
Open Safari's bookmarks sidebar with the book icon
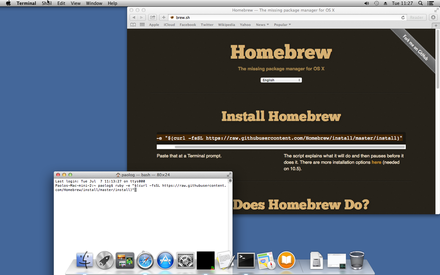tap(133, 25)
